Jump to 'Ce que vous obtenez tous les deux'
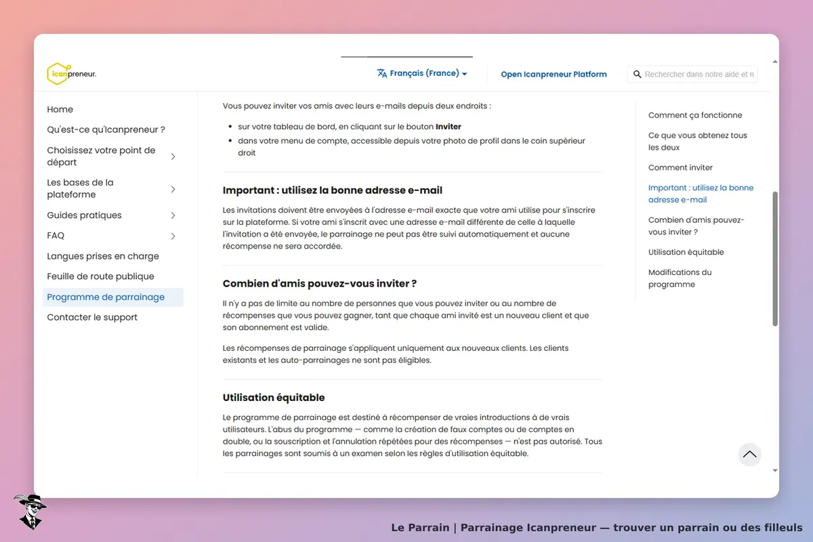The image size is (813, 542). pos(698,141)
